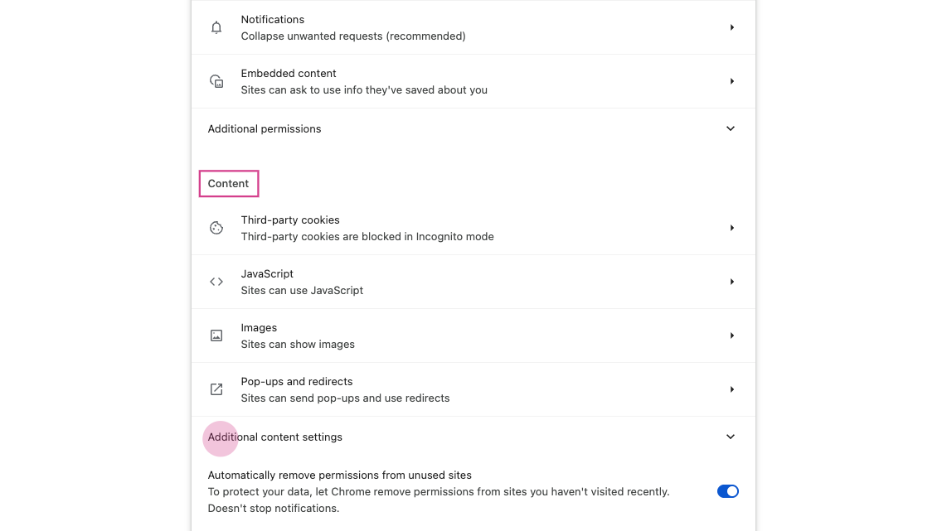This screenshot has height=531, width=947.
Task: Click 'Sites can use JavaScript' description
Action: (x=302, y=290)
